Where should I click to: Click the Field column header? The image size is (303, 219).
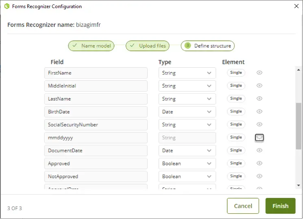click(x=57, y=62)
